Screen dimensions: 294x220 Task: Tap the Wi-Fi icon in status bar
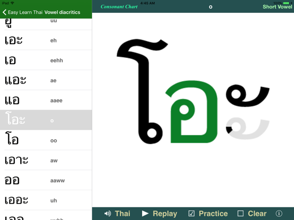[12, 3]
